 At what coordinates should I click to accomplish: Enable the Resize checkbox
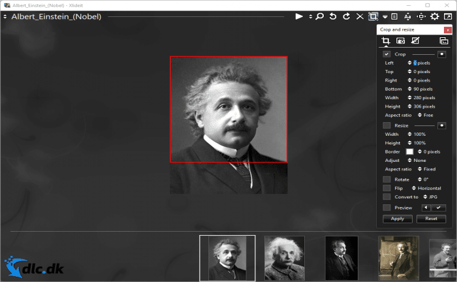pyautogui.click(x=386, y=125)
